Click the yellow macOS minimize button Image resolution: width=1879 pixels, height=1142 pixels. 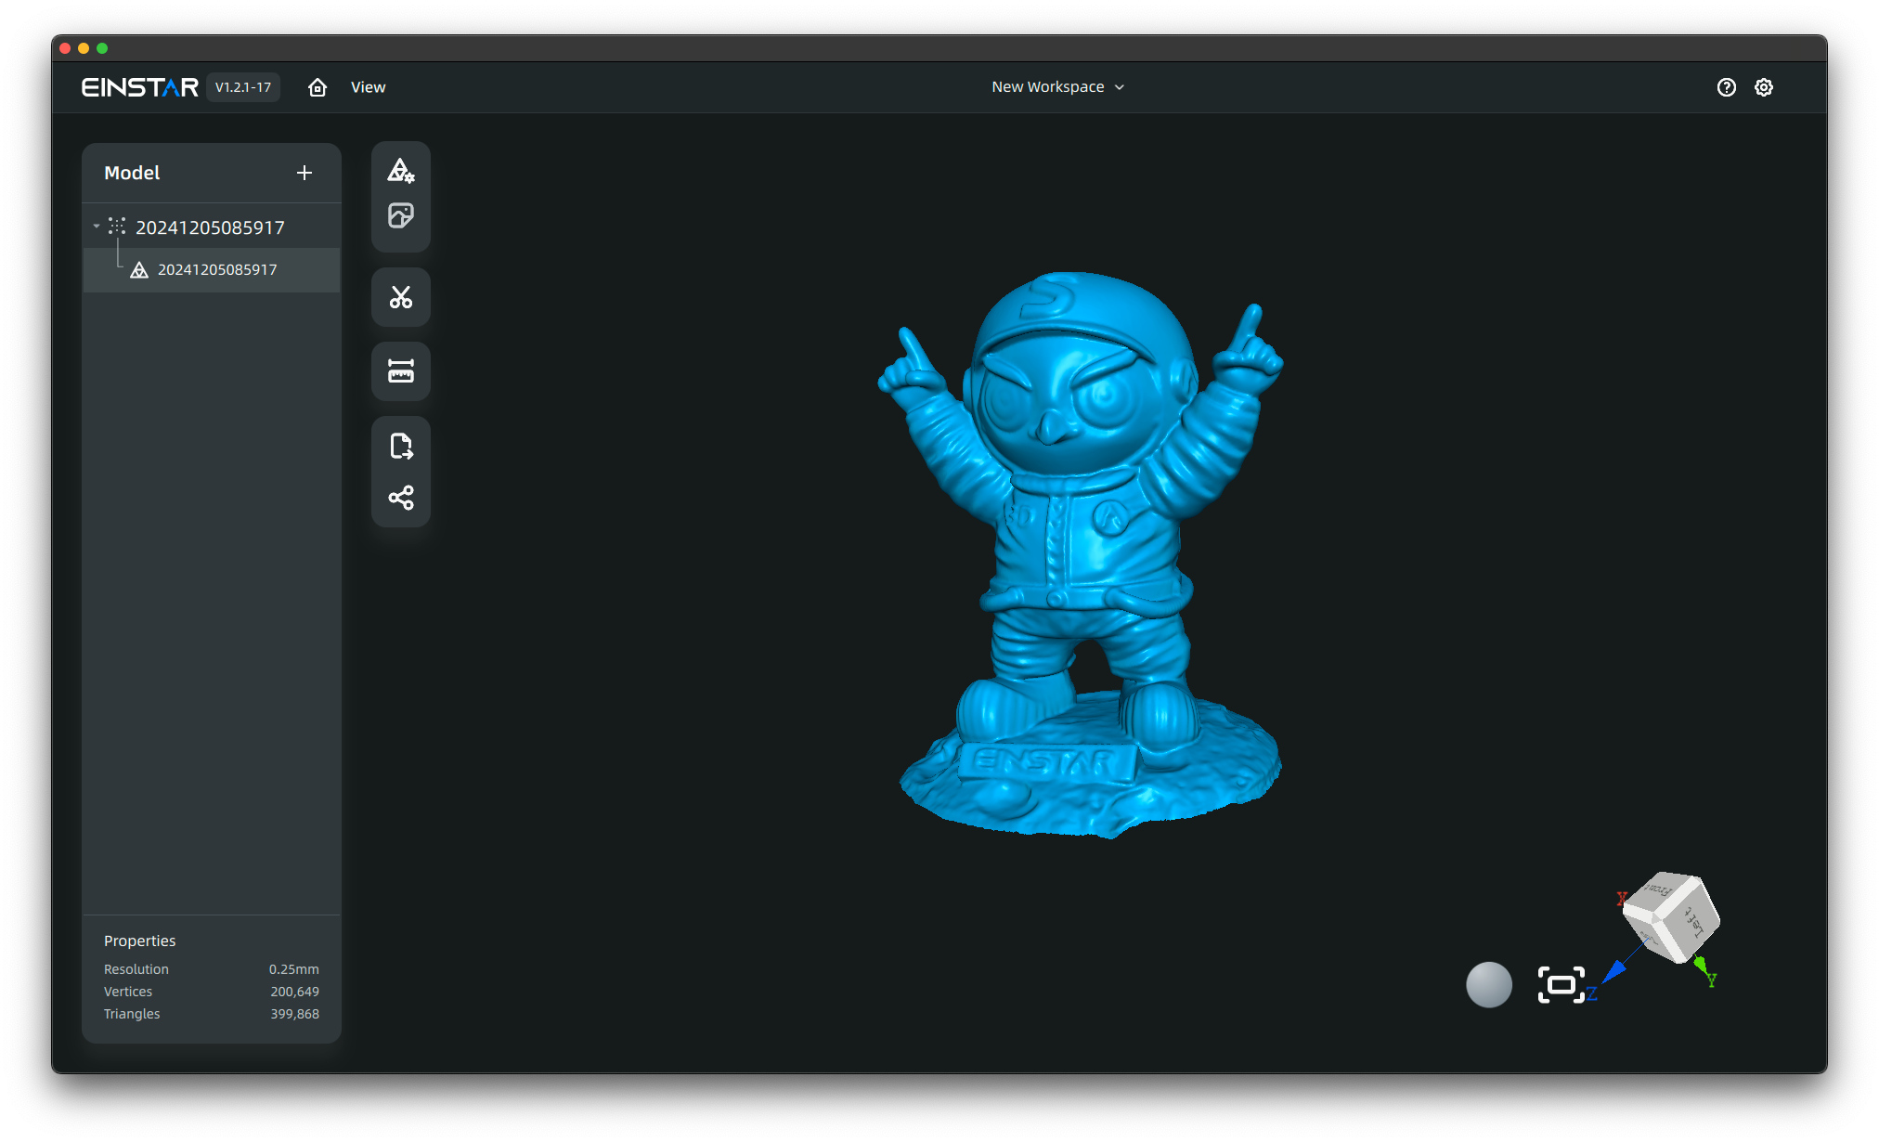[x=84, y=48]
